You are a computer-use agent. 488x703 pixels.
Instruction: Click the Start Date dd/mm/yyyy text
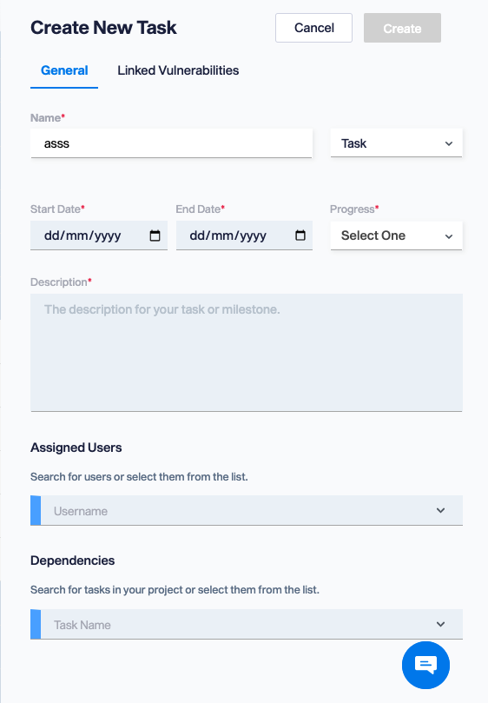pyautogui.click(x=82, y=235)
